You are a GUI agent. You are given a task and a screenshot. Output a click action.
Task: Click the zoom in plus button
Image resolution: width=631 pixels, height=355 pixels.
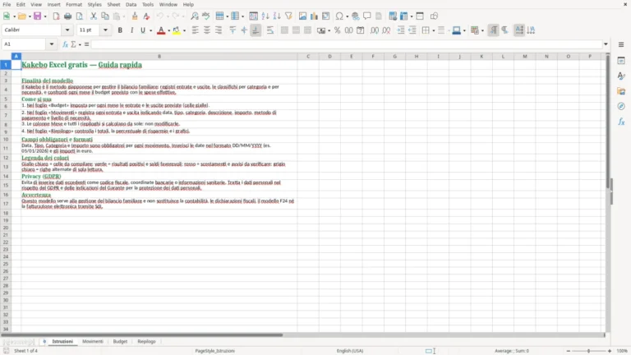coord(610,351)
